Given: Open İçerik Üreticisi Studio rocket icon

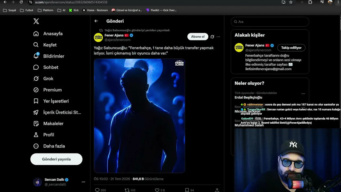Looking at the screenshot, I should [x=36, y=112].
